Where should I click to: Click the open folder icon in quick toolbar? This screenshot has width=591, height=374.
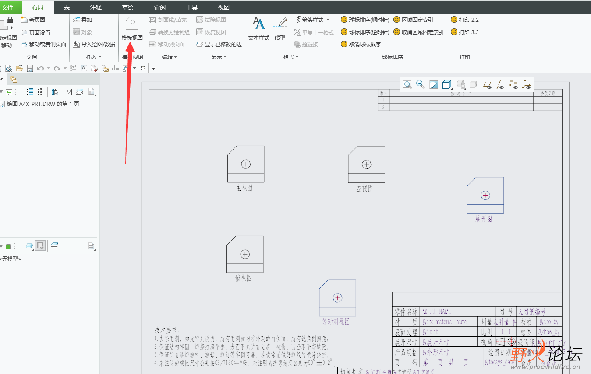coord(19,68)
